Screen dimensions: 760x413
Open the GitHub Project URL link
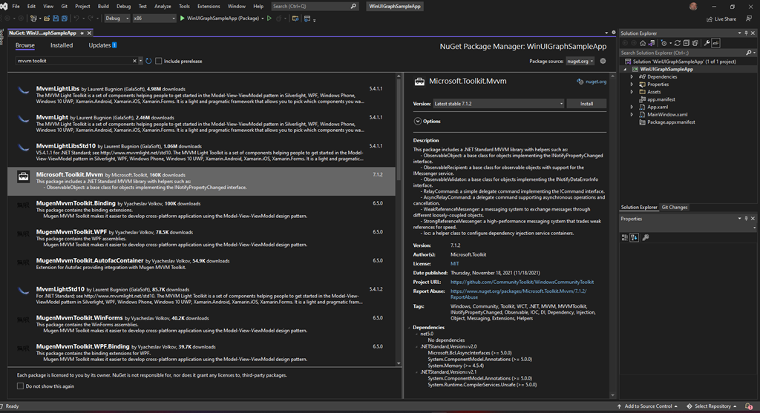[522, 283]
